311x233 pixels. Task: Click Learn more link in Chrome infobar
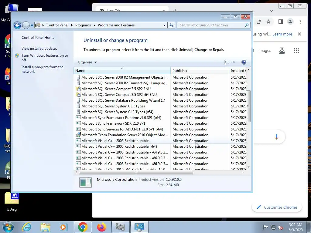[x=282, y=34]
